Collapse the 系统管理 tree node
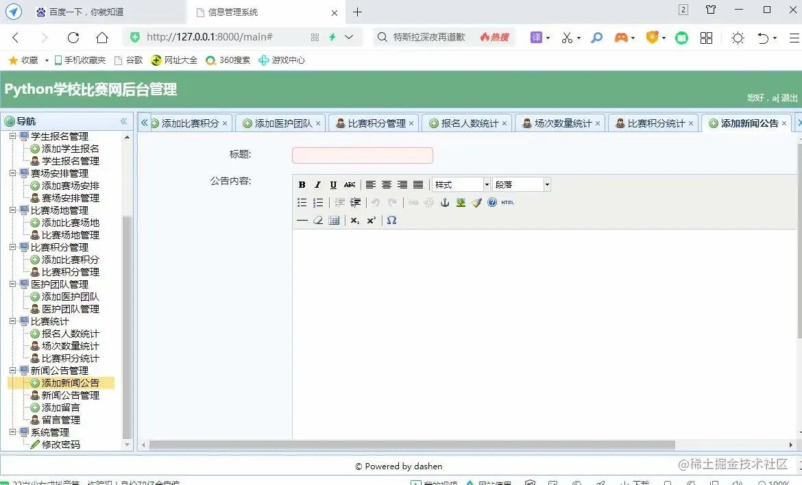This screenshot has height=485, width=802. click(x=13, y=432)
